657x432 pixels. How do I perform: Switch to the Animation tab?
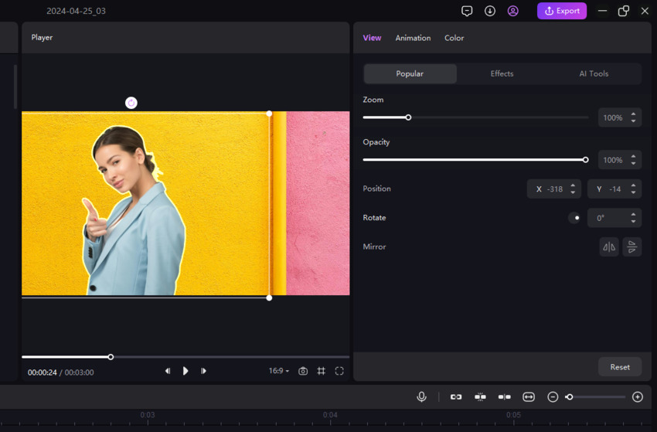tap(413, 38)
